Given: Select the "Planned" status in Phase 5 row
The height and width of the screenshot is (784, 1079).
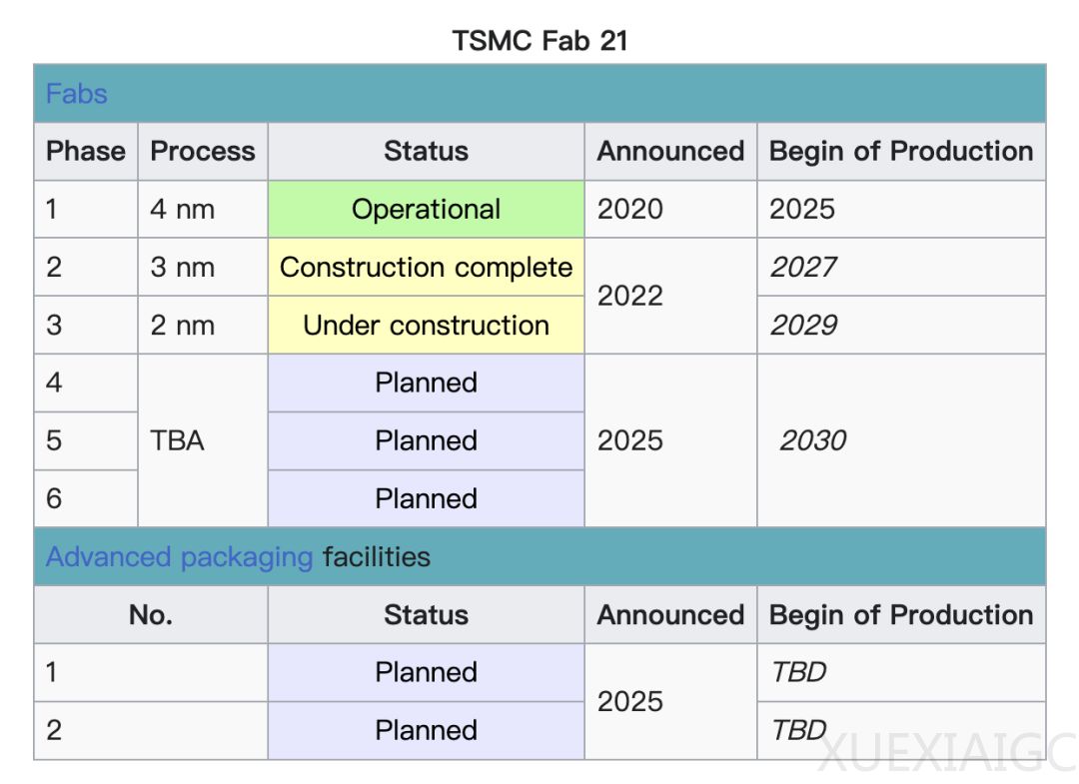Looking at the screenshot, I should [x=426, y=440].
